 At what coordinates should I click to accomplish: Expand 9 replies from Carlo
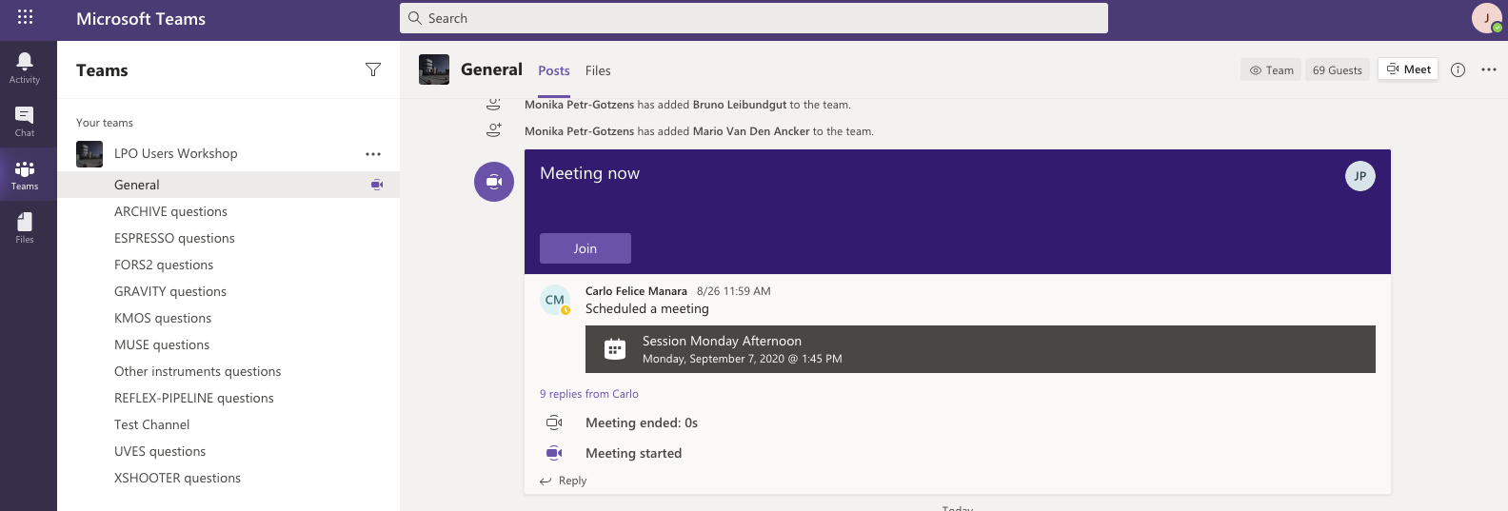(589, 394)
